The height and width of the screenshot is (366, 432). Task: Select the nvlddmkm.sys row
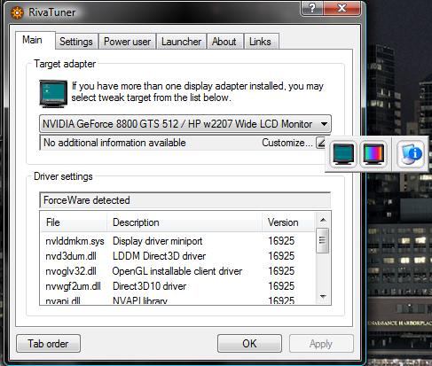tap(178, 241)
